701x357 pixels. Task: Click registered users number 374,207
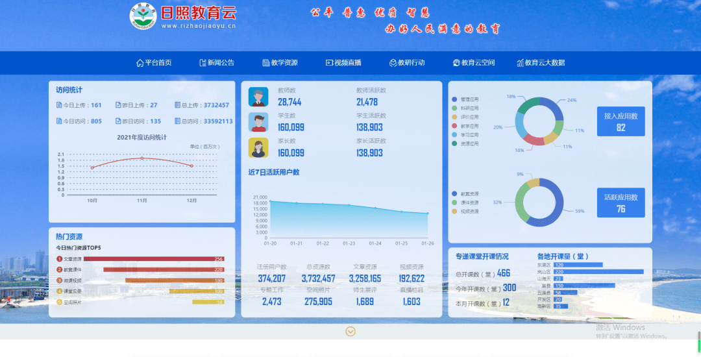tap(272, 279)
